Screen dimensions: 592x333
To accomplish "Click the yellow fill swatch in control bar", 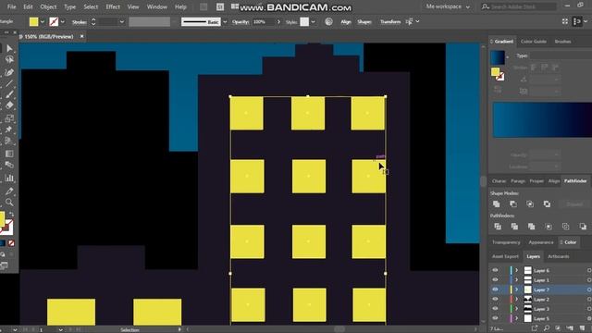I will tap(33, 22).
